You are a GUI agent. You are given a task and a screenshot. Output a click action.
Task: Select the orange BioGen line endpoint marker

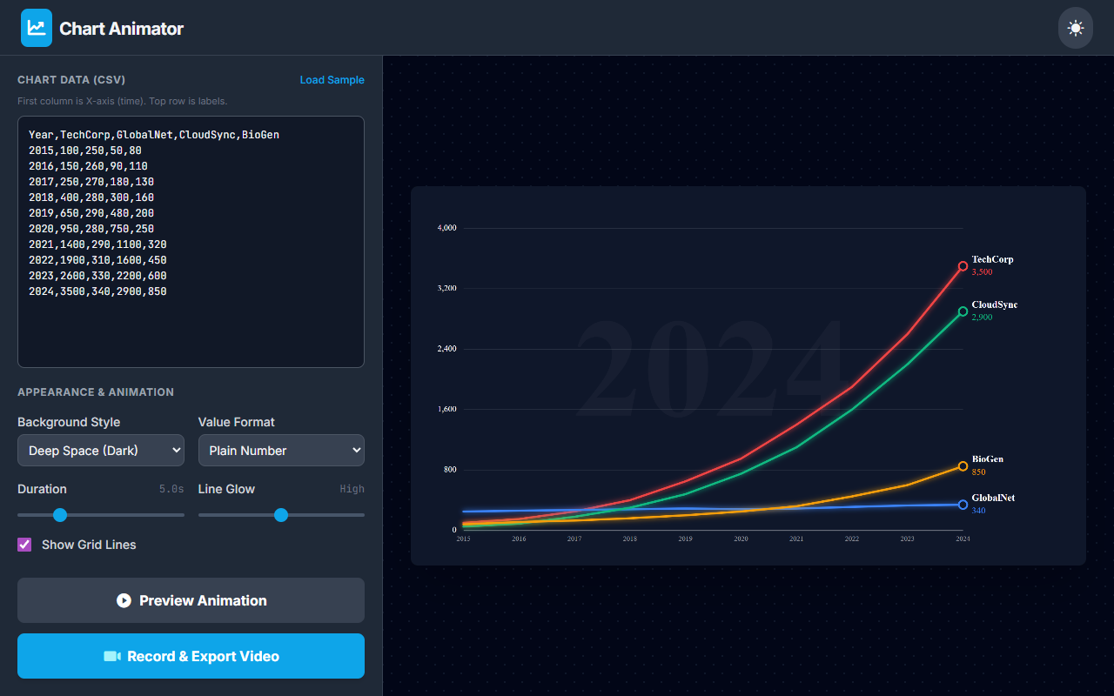pyautogui.click(x=963, y=465)
